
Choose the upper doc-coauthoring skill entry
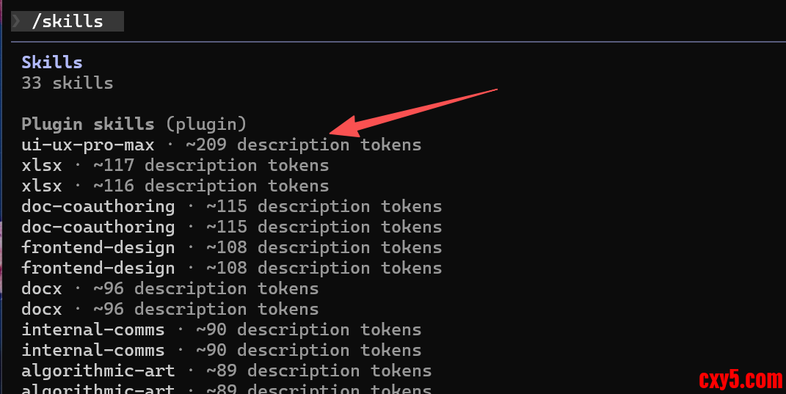point(98,206)
